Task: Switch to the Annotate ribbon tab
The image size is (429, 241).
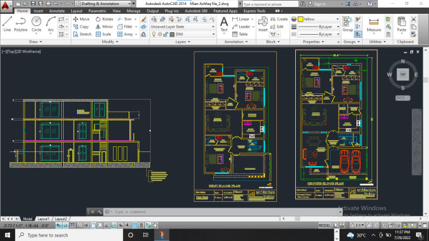Action: point(57,11)
